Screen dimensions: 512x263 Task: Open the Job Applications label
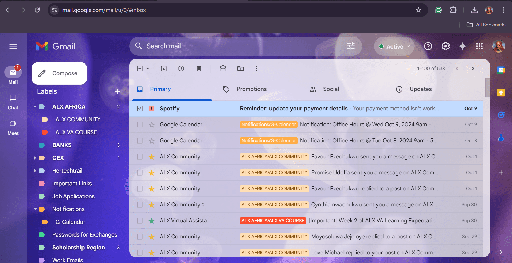(x=73, y=196)
